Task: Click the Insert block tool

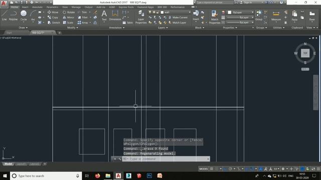Action: 196,15
